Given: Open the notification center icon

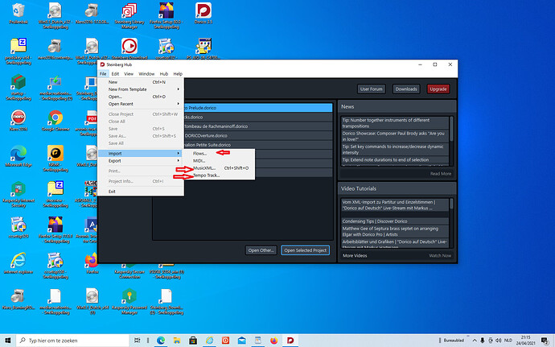Looking at the screenshot, I should tap(545, 341).
